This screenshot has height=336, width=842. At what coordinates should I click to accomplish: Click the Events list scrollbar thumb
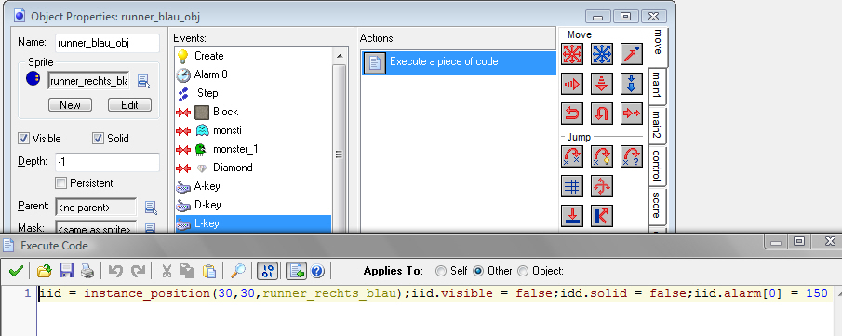[340, 155]
